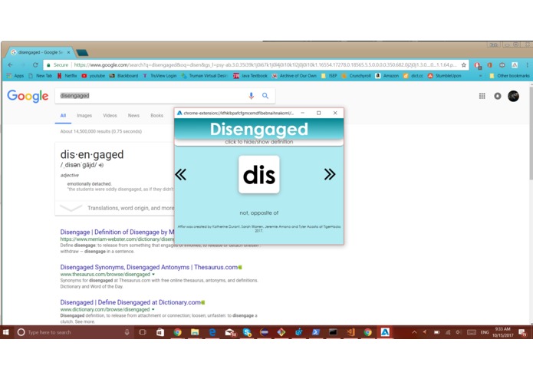Open Skype from the taskbar
Viewport: 533px width, 379px height.
tap(247, 332)
